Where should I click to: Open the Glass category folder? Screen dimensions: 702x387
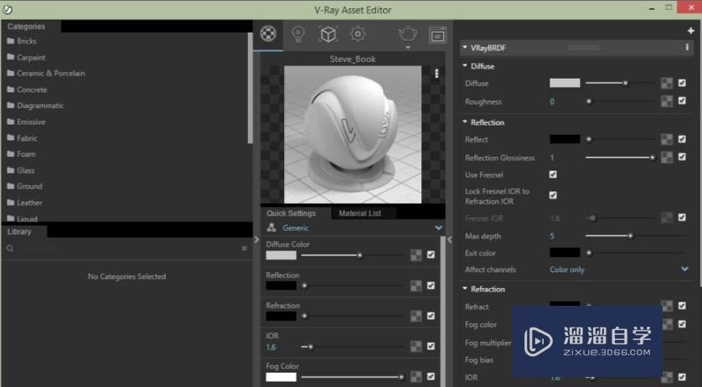coord(21,170)
